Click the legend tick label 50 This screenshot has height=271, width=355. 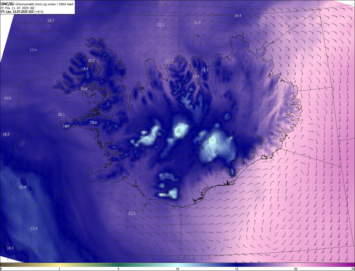[353, 269]
